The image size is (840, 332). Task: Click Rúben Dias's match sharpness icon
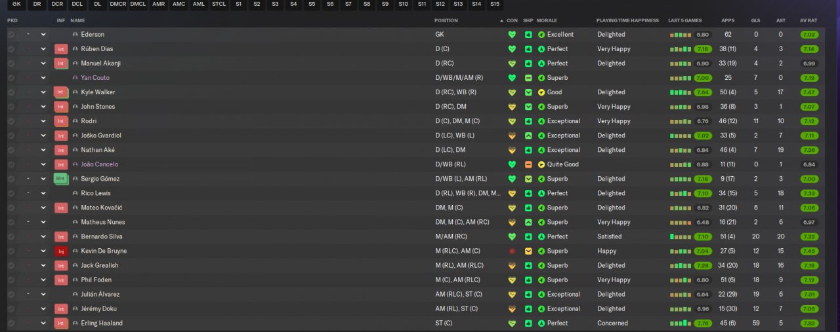(x=528, y=49)
